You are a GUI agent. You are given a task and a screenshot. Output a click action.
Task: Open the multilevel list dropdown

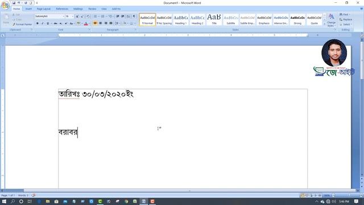(x=113, y=17)
